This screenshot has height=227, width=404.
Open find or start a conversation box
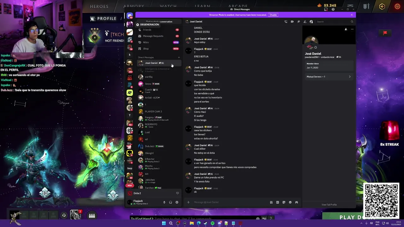coord(159,22)
